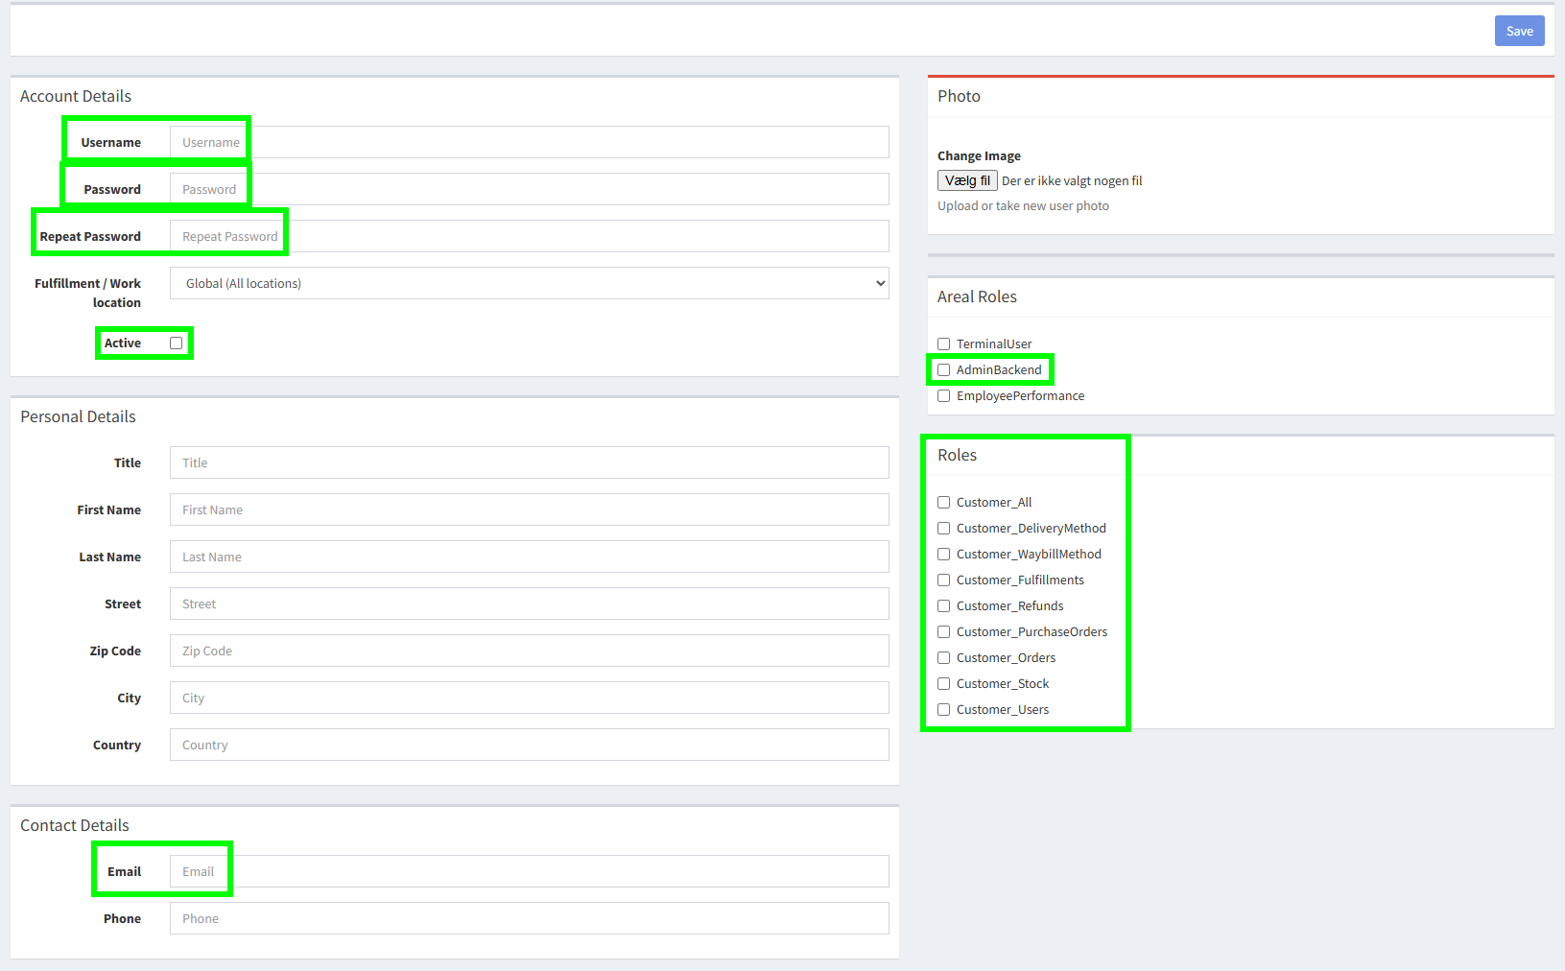Image resolution: width=1565 pixels, height=971 pixels.
Task: Toggle the Customer_Stock role checkbox
Action: (944, 684)
